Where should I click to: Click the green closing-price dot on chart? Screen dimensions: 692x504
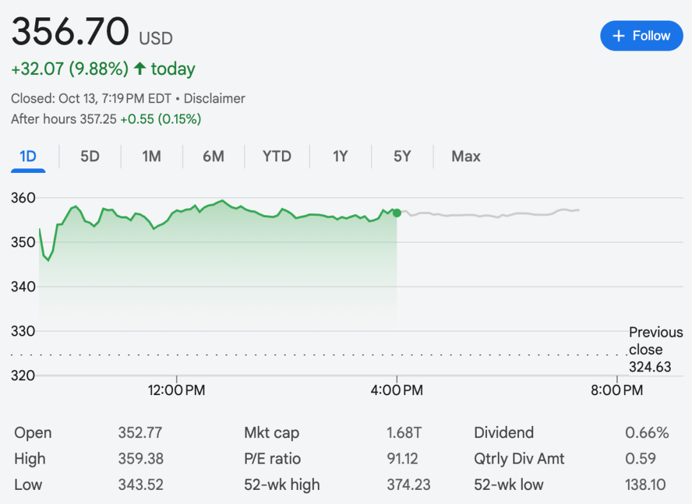[397, 213]
